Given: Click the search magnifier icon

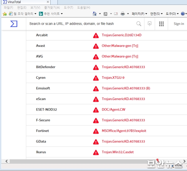Looking at the screenshot, I should (x=139, y=24).
